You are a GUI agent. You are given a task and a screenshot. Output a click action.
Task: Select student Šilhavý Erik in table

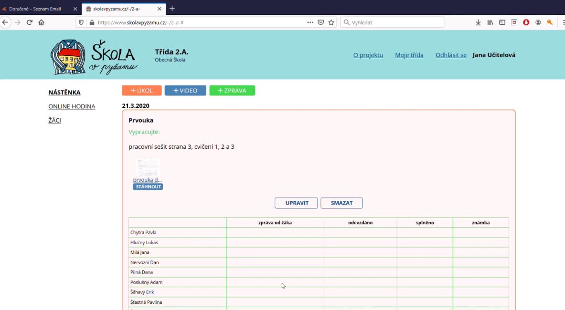pyautogui.click(x=142, y=292)
